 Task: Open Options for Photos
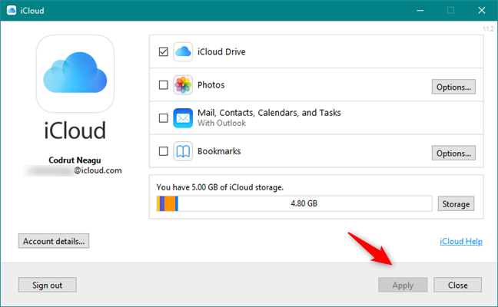point(453,87)
